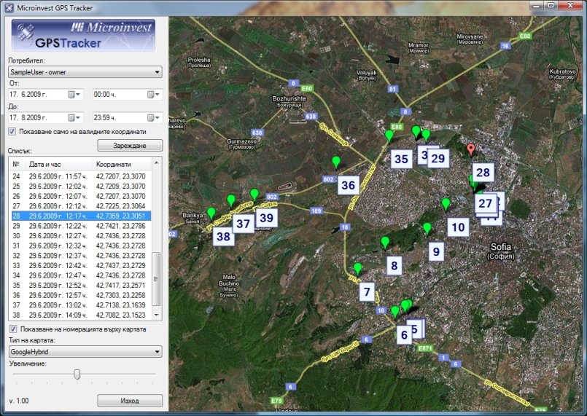
Task: Click the Sofia city label on map
Action: tap(500, 251)
